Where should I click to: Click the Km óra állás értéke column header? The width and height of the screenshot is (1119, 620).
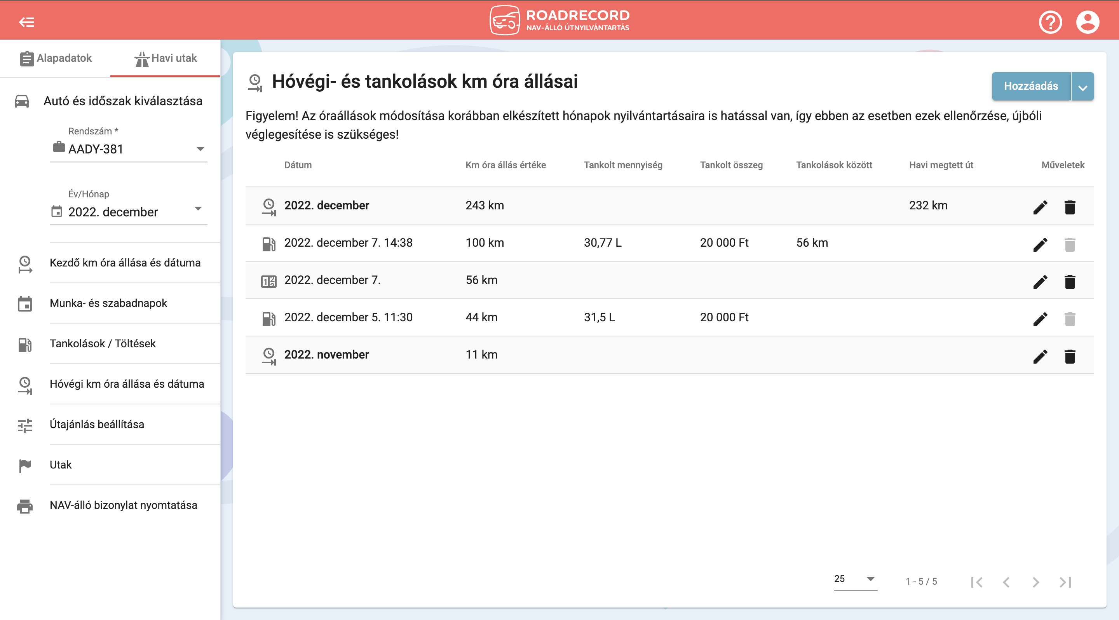coord(505,165)
